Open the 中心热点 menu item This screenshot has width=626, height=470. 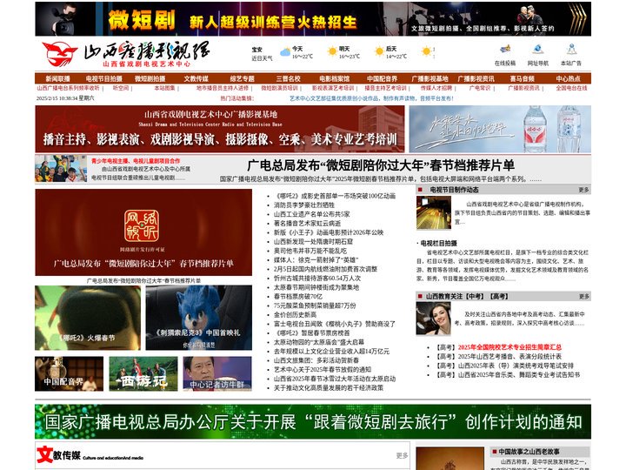(568, 78)
